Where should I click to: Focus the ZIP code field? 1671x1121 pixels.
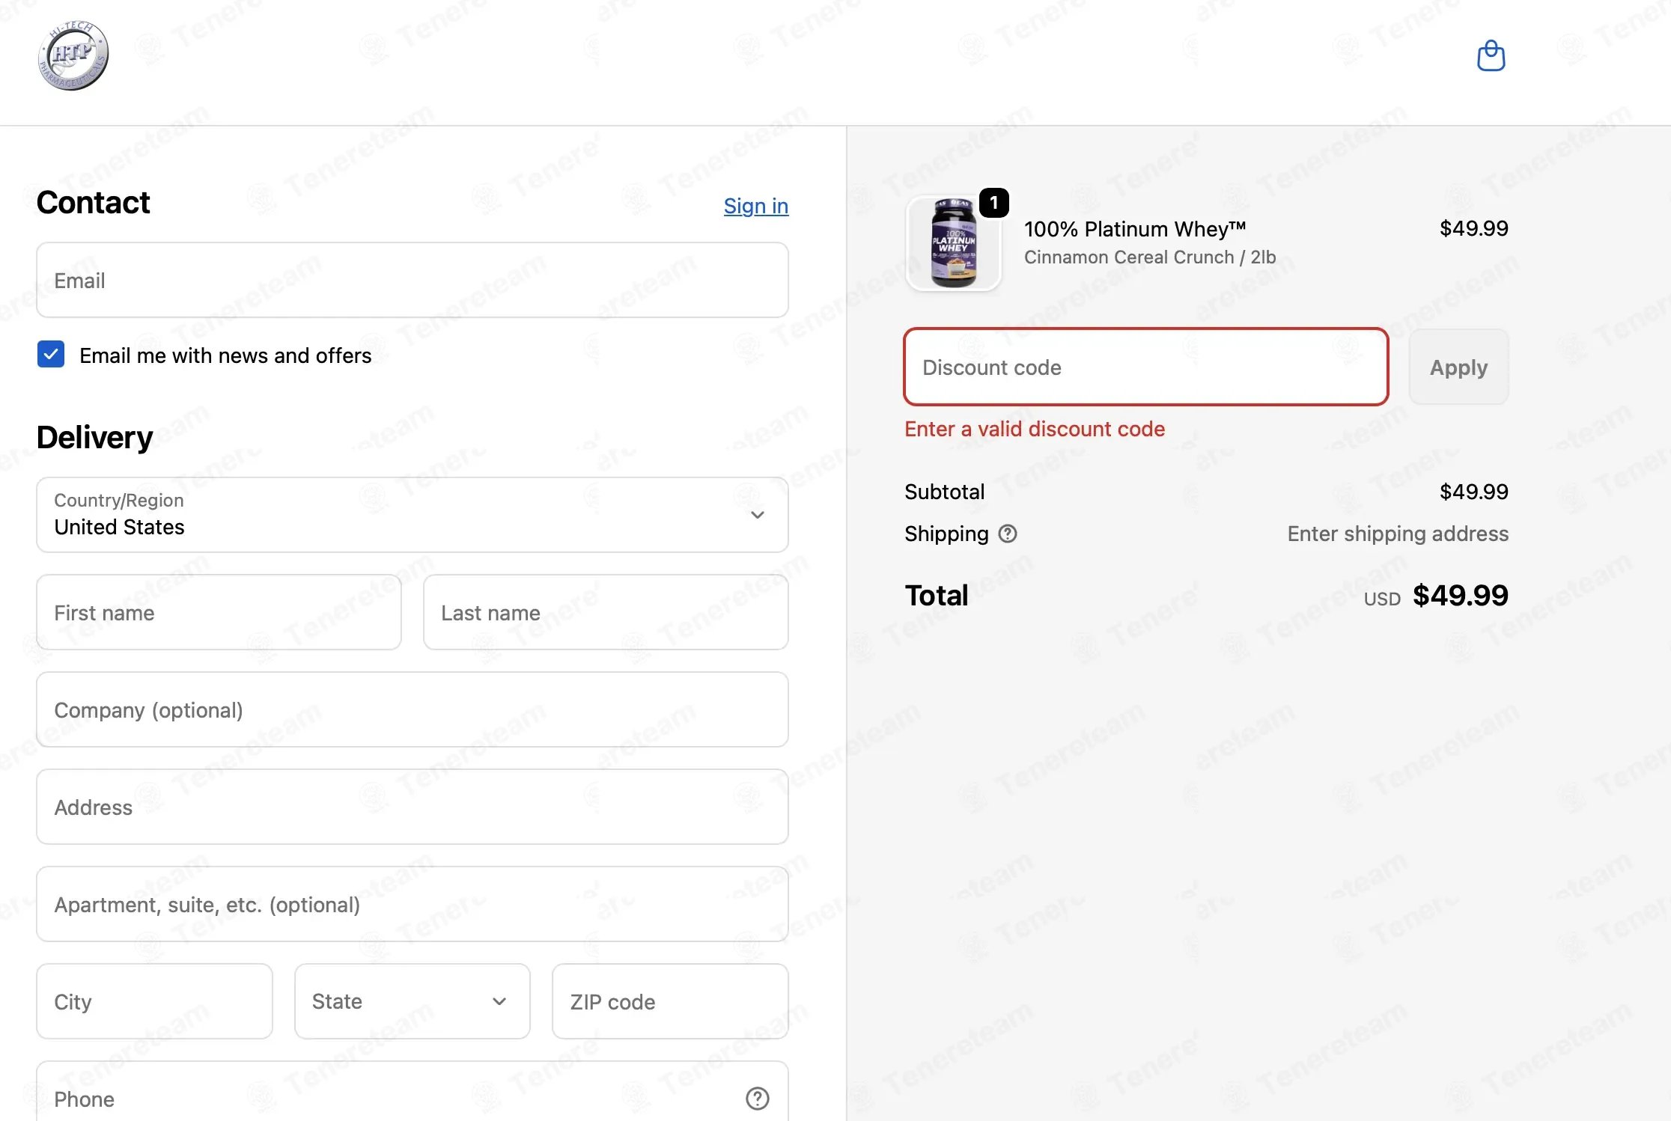(x=670, y=1001)
